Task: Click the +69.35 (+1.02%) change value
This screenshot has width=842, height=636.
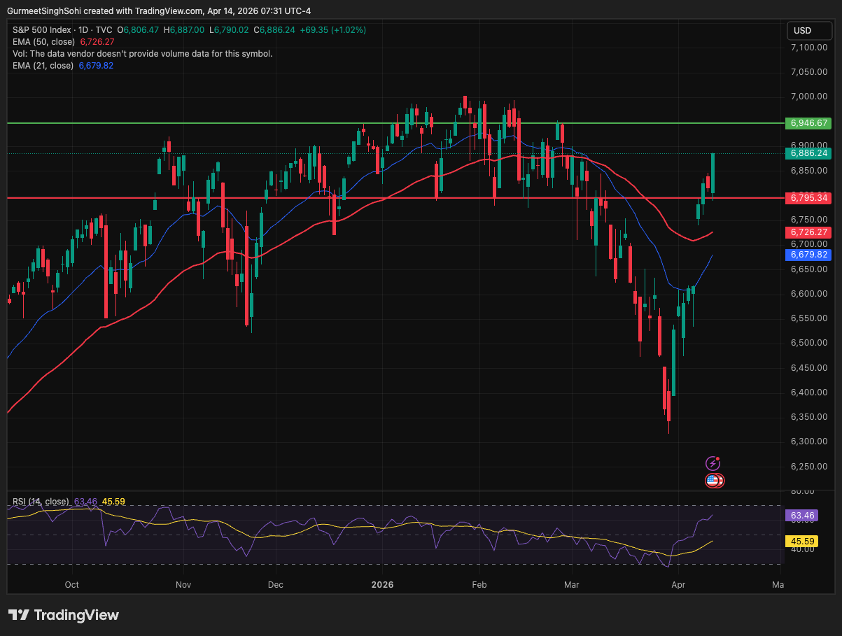Action: [333, 30]
